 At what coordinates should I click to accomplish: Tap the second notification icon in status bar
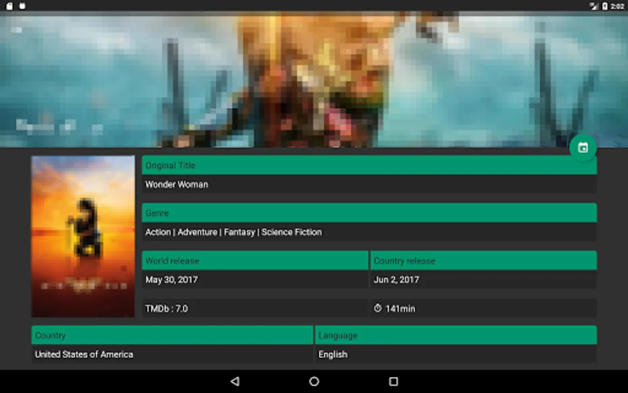coord(22,6)
